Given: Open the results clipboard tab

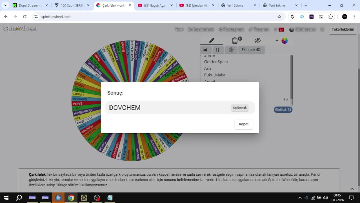Looking at the screenshot, I should pyautogui.click(x=235, y=41).
